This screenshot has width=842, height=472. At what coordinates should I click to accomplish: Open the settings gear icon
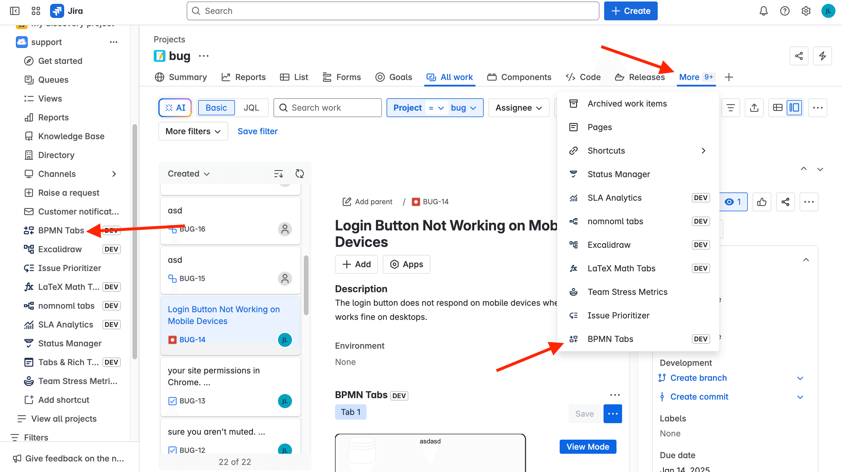coord(806,11)
